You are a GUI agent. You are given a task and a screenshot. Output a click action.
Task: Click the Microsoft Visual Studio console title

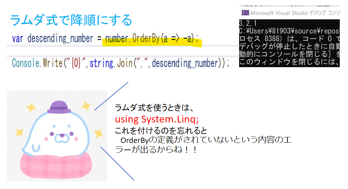pos(295,13)
